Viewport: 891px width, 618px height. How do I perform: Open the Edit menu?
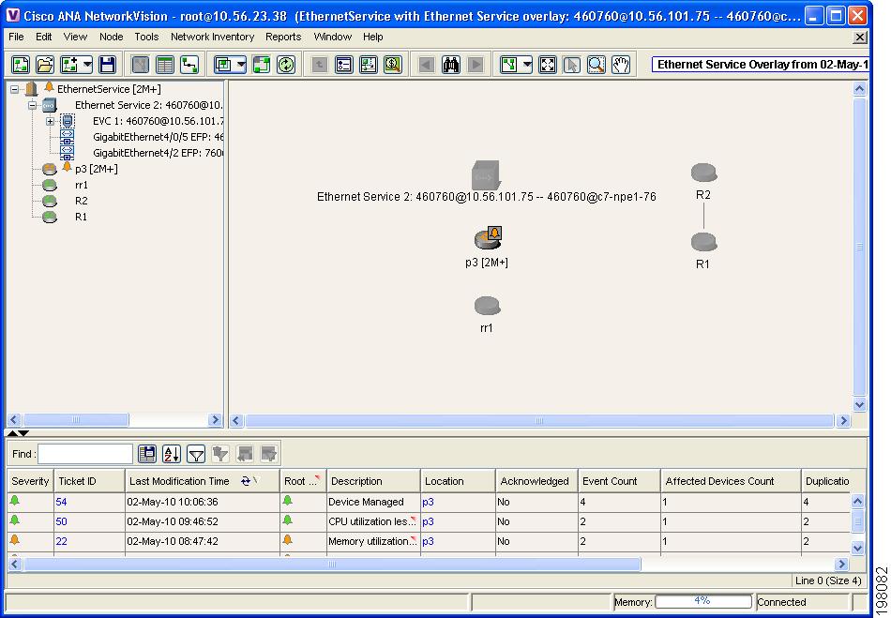[x=44, y=37]
